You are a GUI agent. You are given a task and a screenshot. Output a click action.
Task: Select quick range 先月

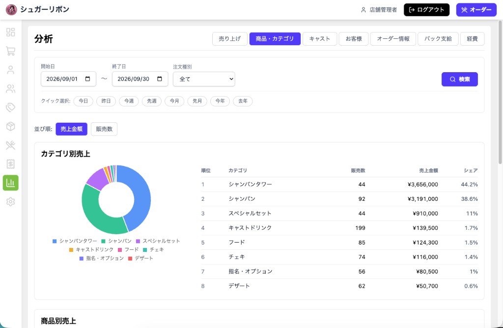coord(197,101)
